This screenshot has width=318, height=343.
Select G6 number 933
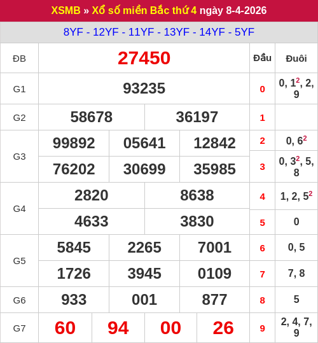point(74,300)
